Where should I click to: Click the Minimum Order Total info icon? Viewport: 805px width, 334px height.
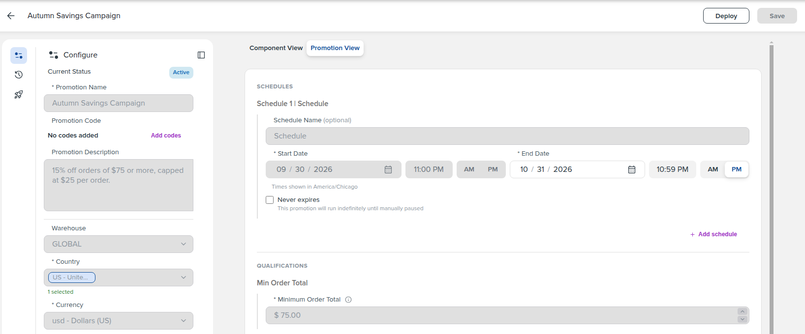coord(348,300)
